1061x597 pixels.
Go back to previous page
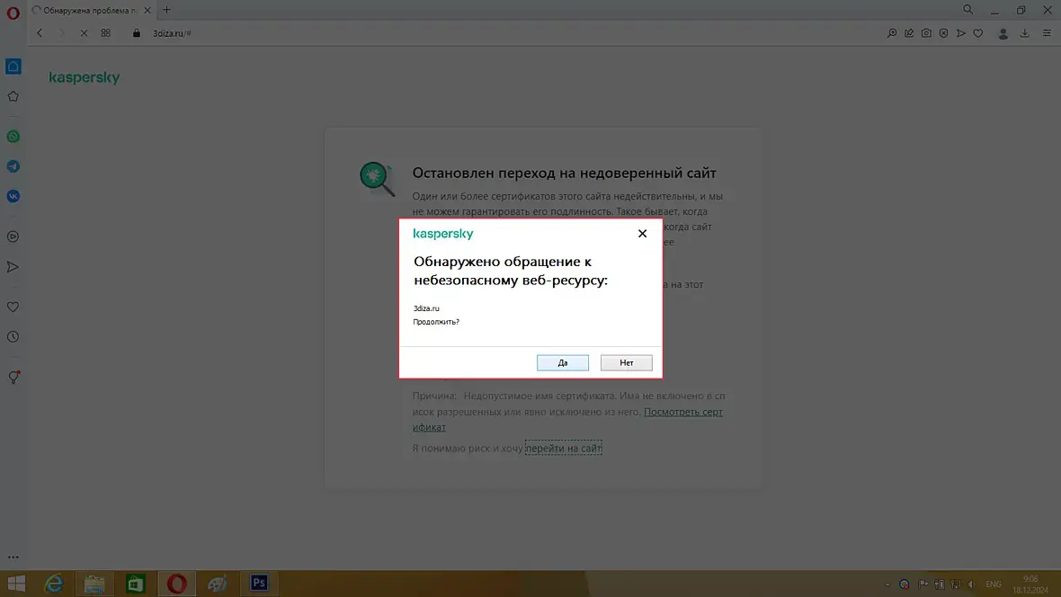(x=40, y=33)
